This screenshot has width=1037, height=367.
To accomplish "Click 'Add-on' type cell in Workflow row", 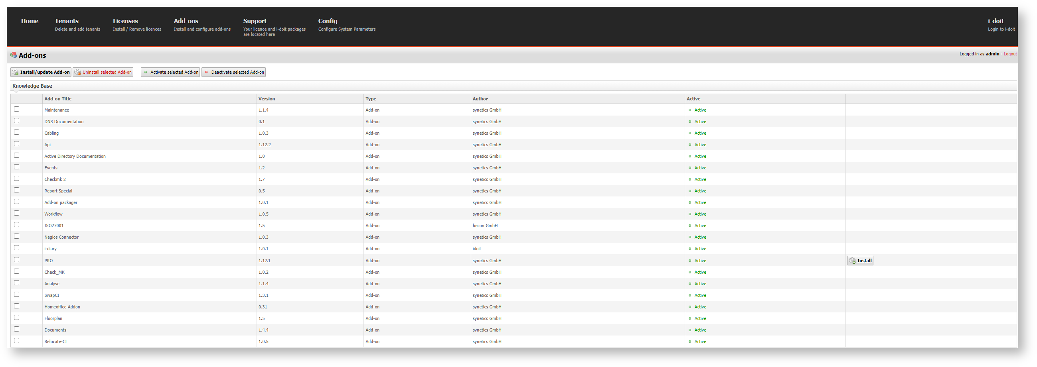I will point(372,214).
